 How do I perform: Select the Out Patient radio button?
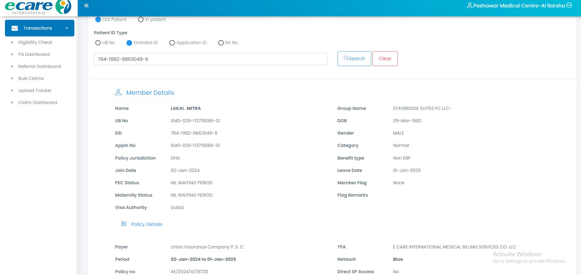coord(98,19)
